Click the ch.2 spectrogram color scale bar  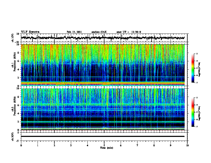[x=193, y=112]
